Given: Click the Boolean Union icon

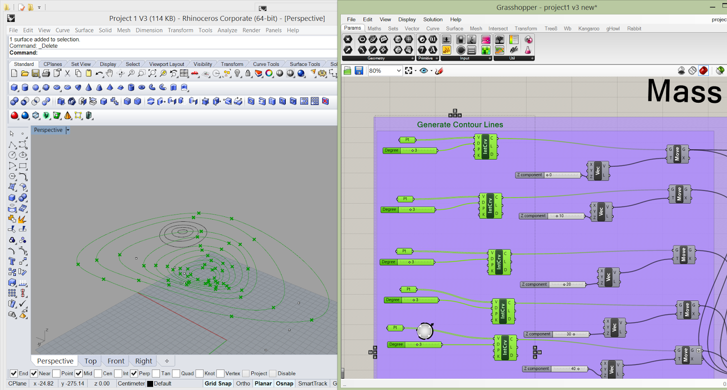Looking at the screenshot, I should tap(15, 101).
